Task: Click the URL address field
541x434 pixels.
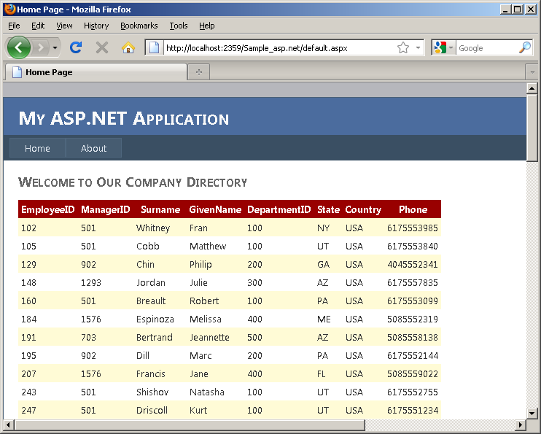Action: point(279,48)
